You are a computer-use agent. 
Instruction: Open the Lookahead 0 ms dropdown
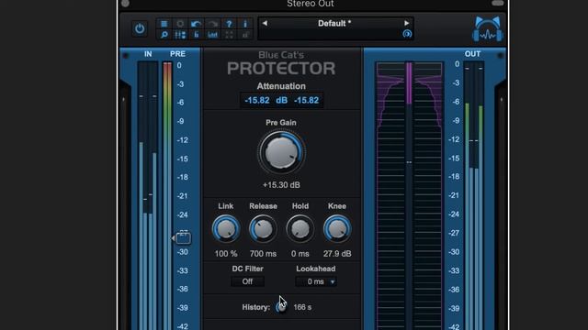[316, 281]
